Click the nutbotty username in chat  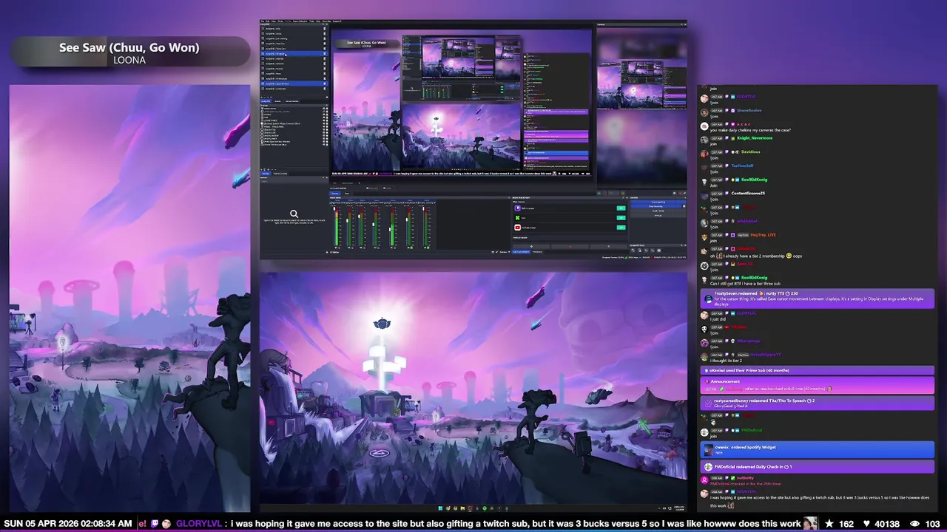pos(745,478)
